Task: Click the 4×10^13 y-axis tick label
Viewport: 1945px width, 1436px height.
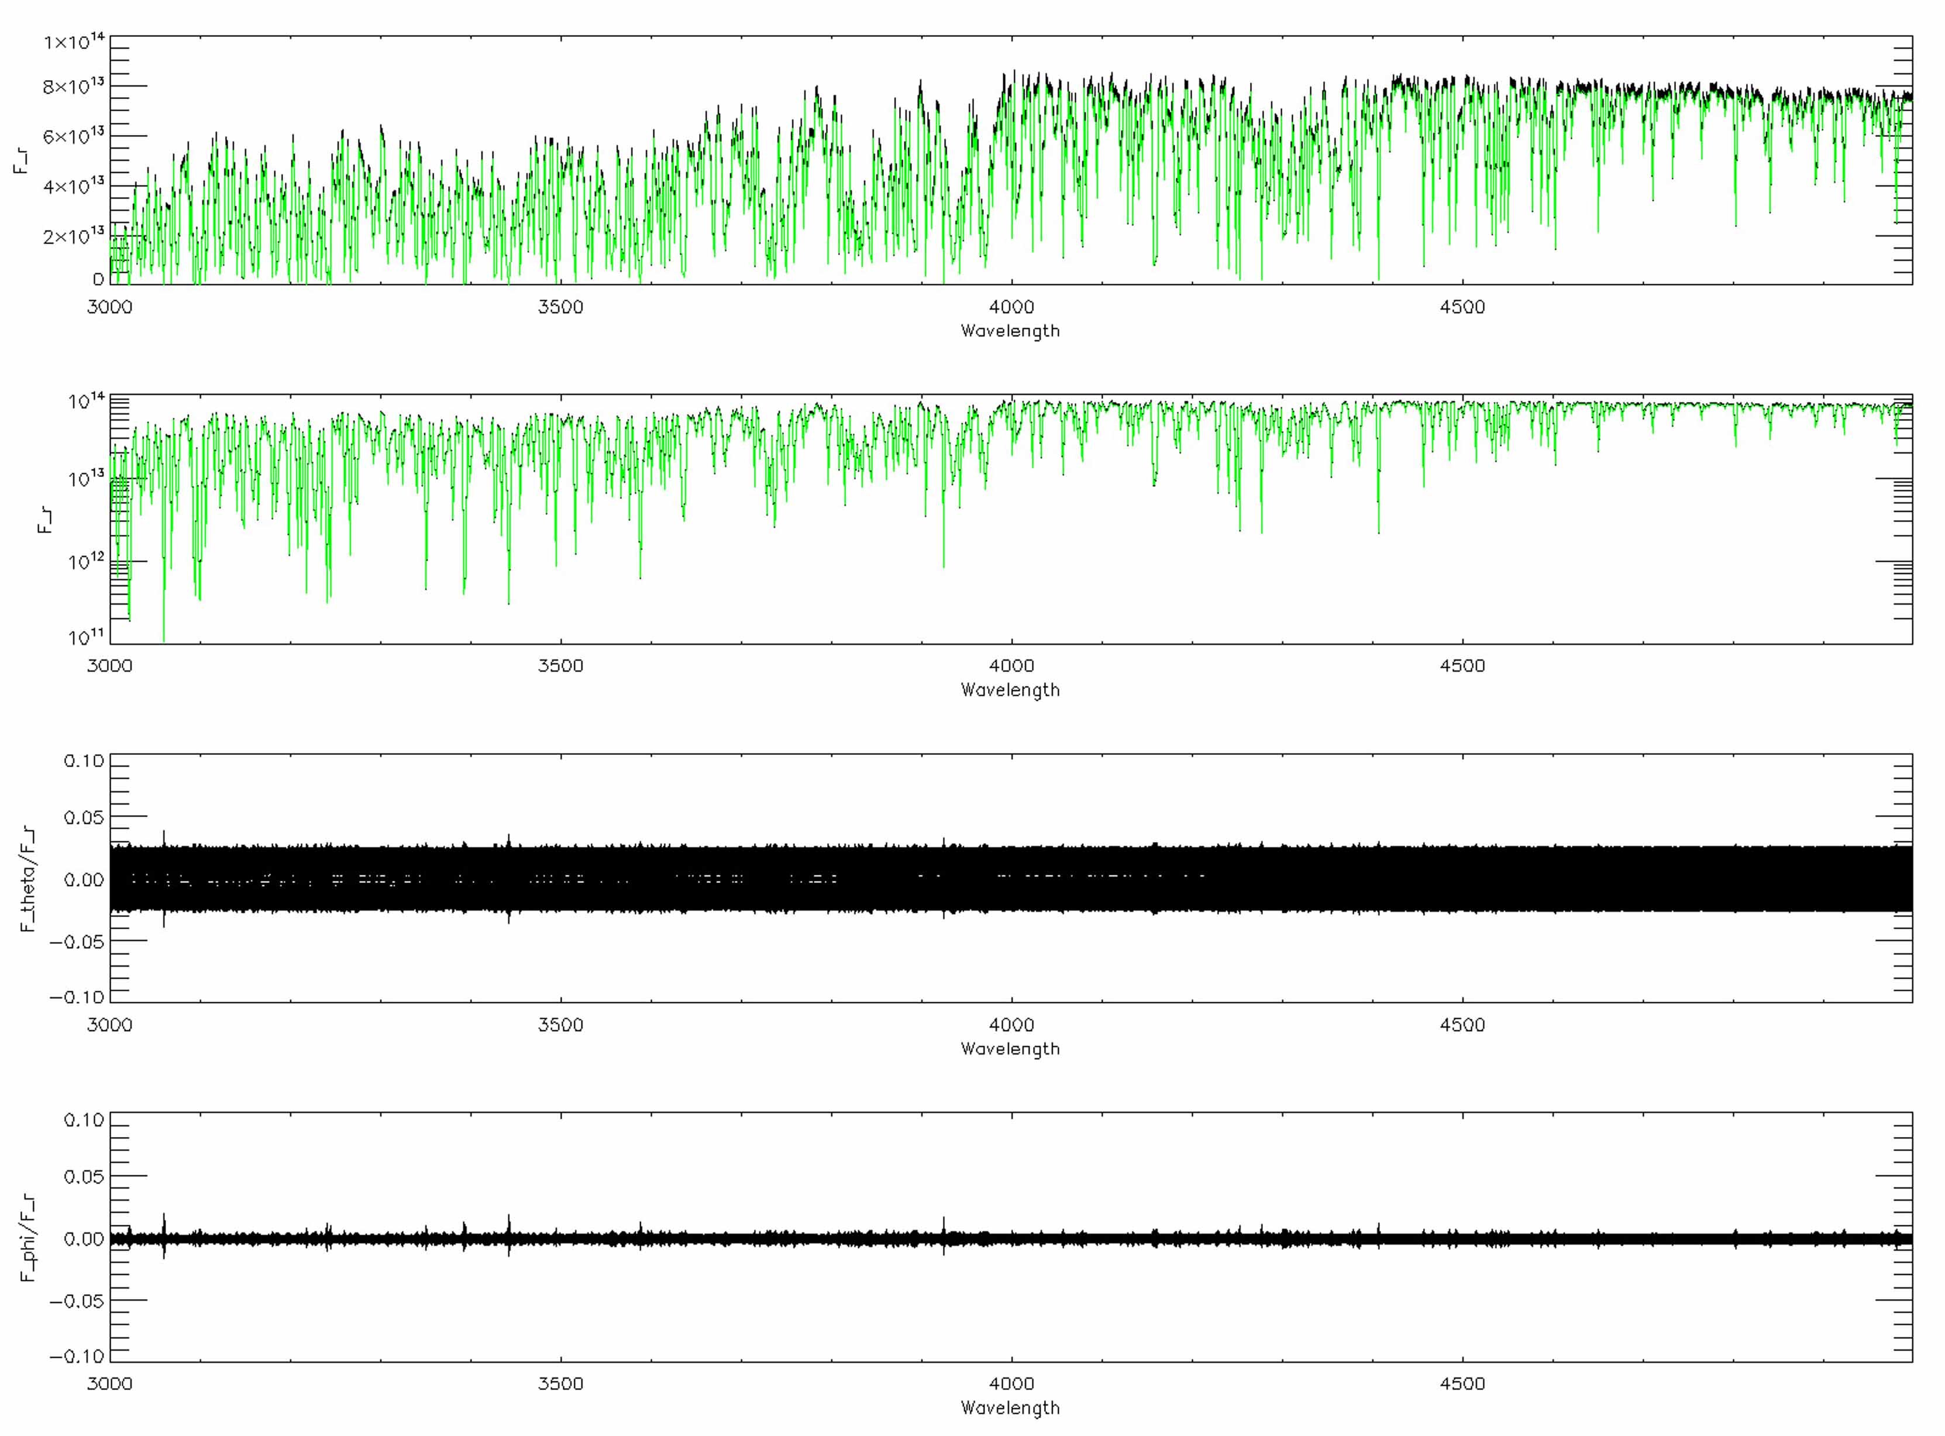Action: tap(73, 186)
